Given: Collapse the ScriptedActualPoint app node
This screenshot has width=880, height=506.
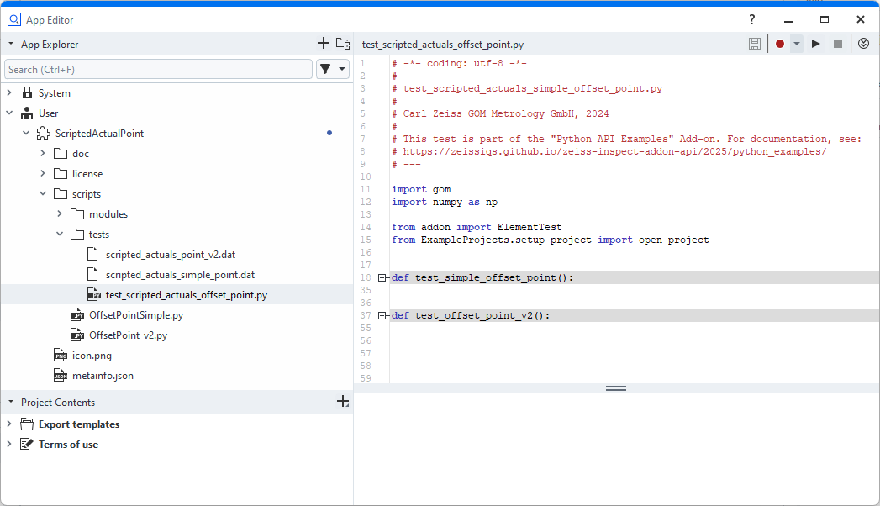Looking at the screenshot, I should tap(26, 134).
